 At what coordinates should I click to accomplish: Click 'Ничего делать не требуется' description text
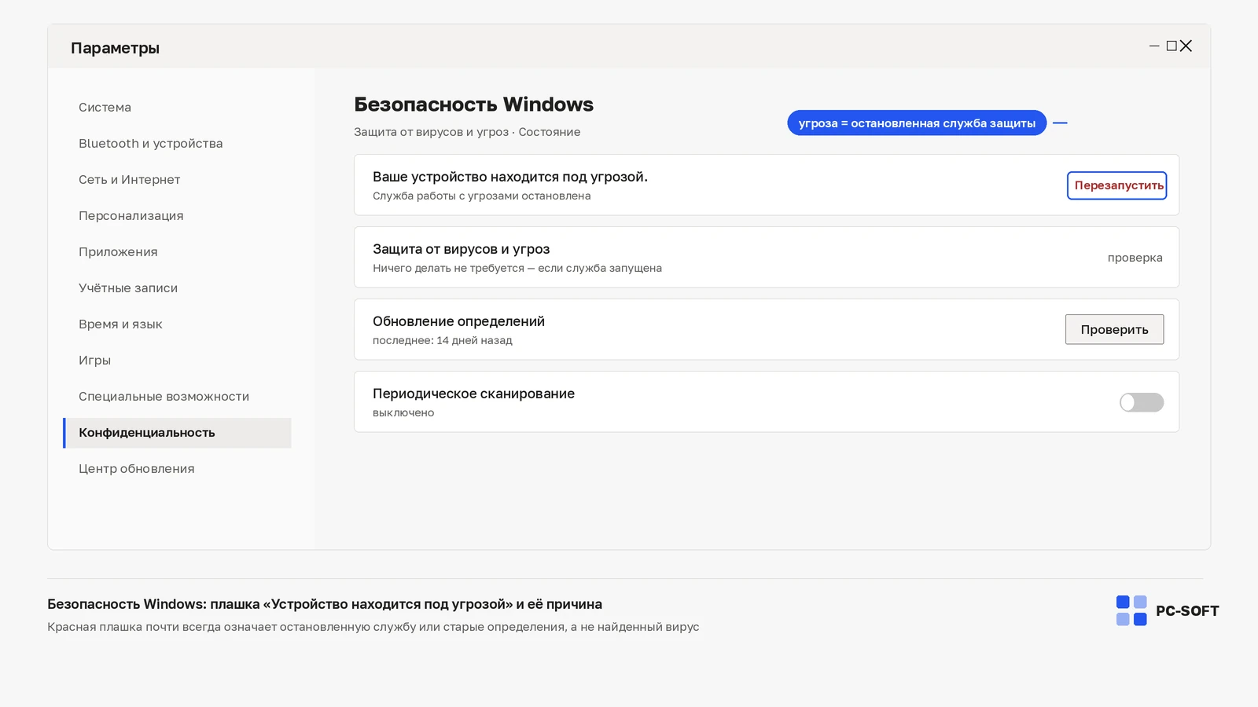point(448,268)
